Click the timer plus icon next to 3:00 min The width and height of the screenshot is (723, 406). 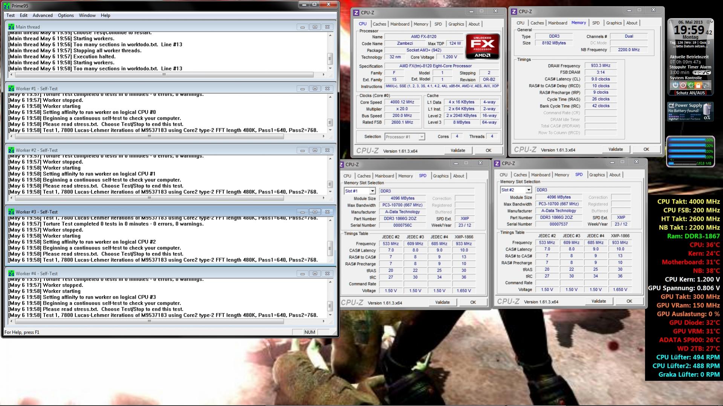695,73
